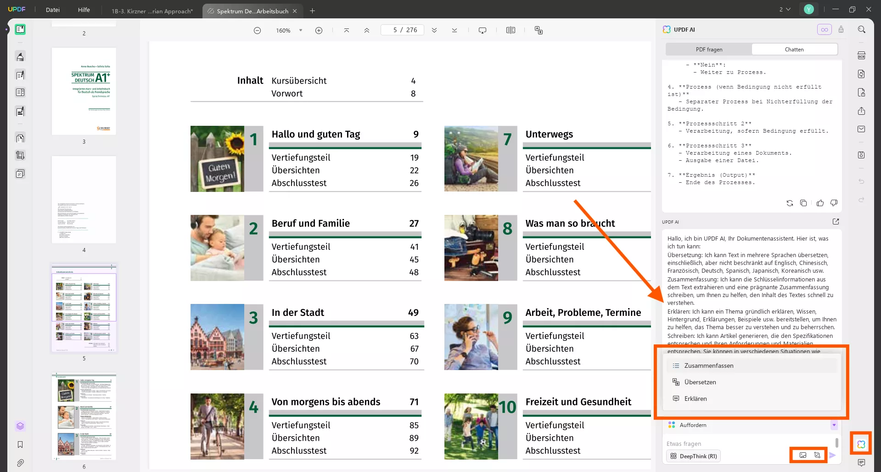The image size is (881, 472).
Task: Click the thumbs up icon on AI response
Action: tap(820, 203)
